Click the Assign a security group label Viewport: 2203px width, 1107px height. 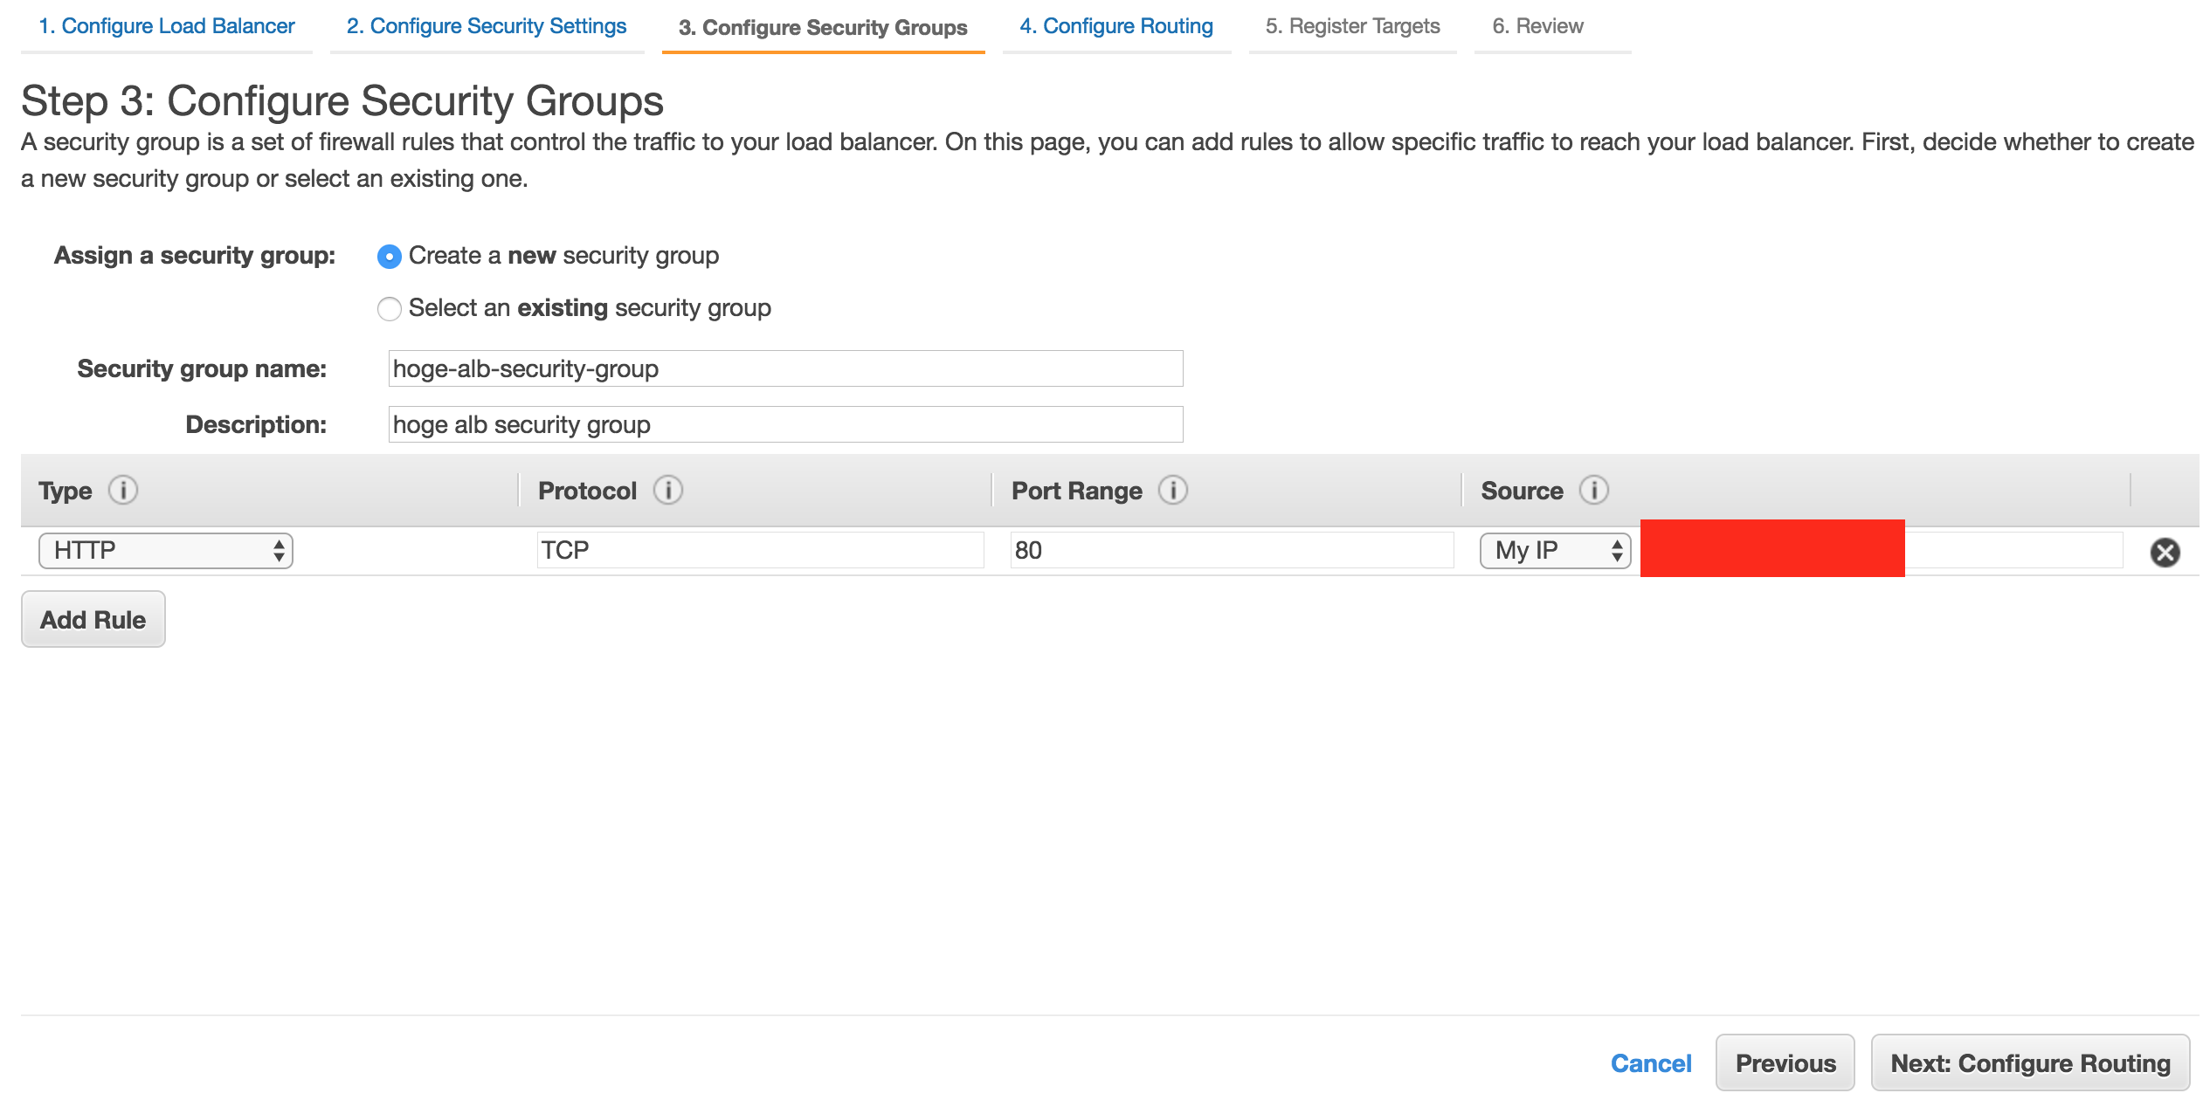pos(195,256)
